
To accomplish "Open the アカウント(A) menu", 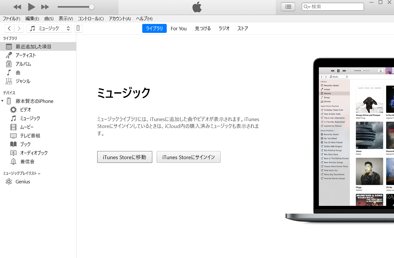I will click(x=120, y=19).
